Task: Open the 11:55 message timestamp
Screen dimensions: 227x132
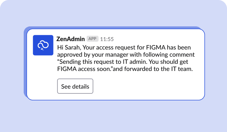Action: click(x=107, y=39)
